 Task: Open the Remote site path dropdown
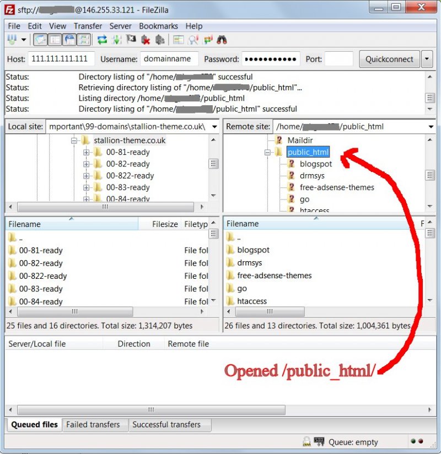coord(431,127)
